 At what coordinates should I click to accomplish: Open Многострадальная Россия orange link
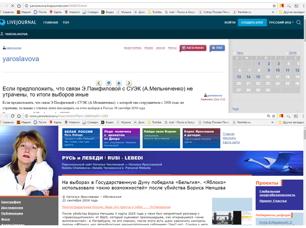tap(116, 207)
